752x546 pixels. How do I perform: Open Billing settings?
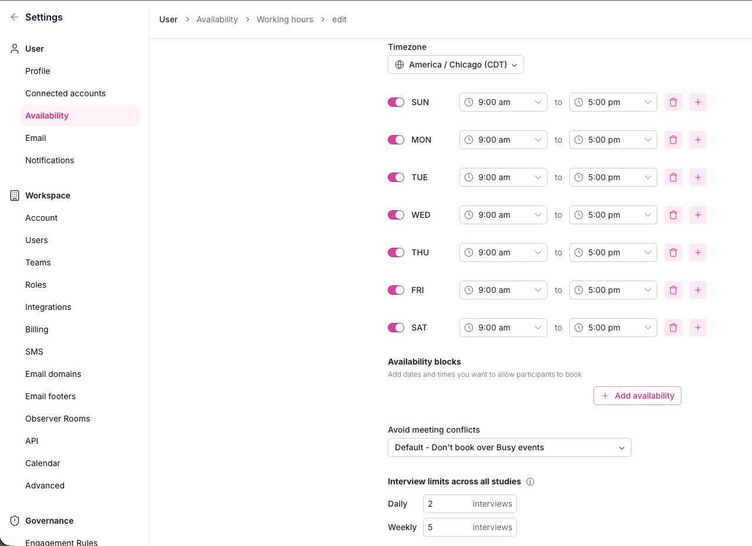[x=36, y=329]
